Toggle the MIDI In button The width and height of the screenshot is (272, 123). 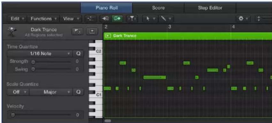click(x=105, y=19)
